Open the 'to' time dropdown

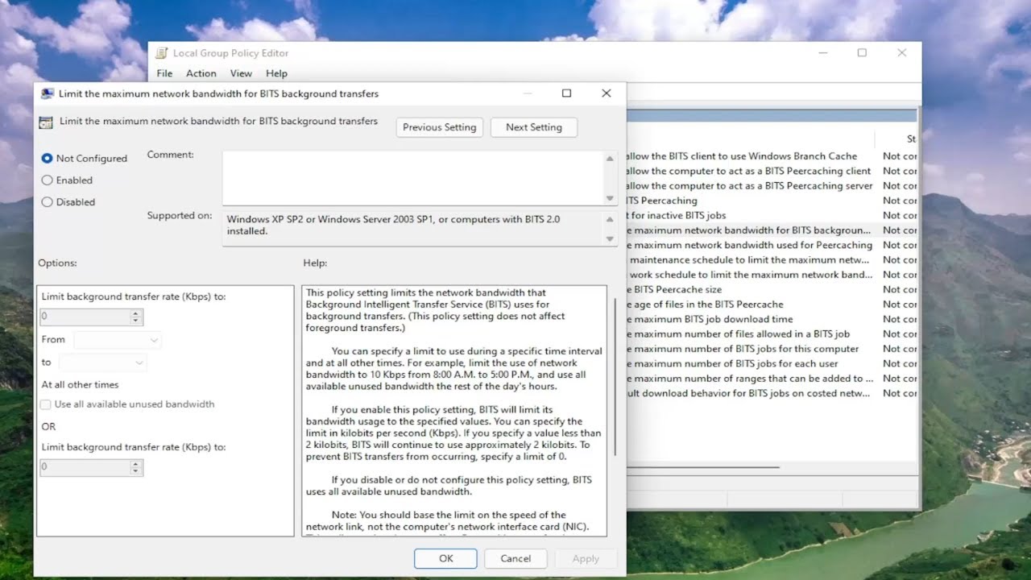(x=102, y=362)
